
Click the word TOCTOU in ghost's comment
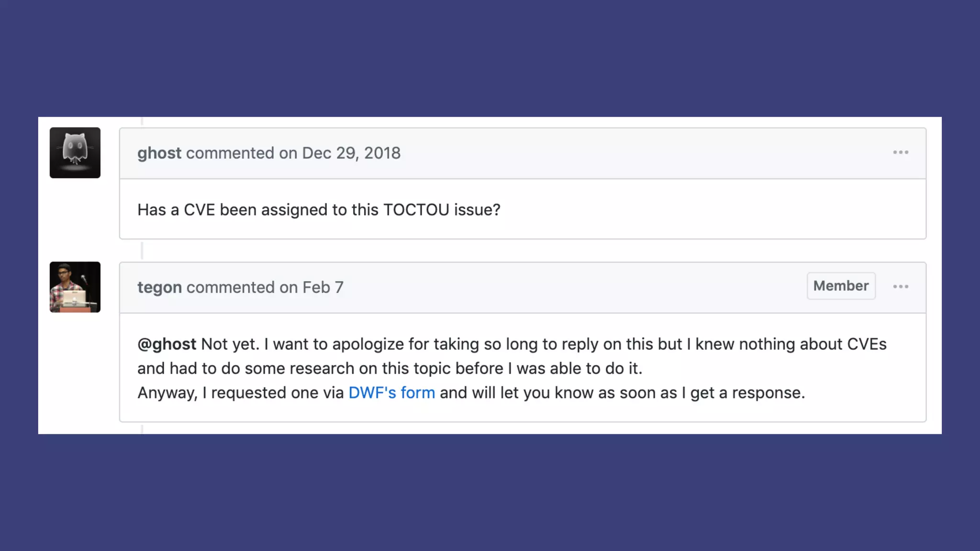pyautogui.click(x=416, y=210)
